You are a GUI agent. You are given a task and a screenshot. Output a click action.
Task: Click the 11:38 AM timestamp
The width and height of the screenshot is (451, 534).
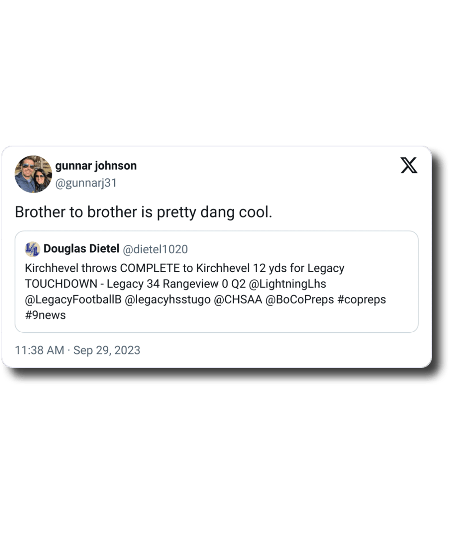coord(39,350)
